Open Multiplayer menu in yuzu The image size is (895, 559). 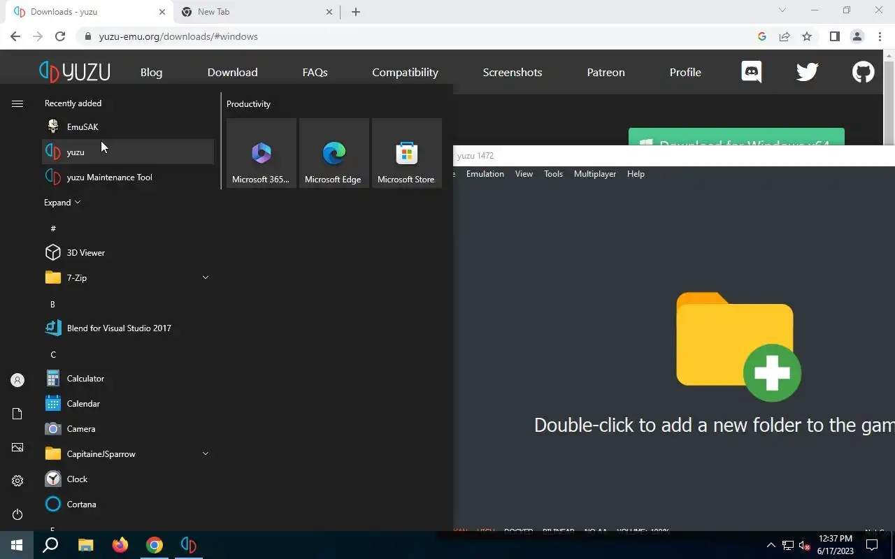(x=595, y=174)
